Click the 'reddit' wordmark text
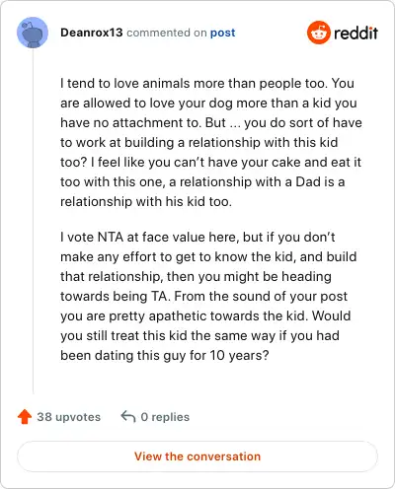This screenshot has width=395, height=489. coord(355,33)
